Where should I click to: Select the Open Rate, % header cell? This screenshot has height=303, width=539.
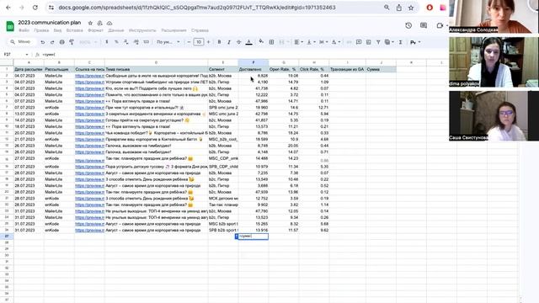(x=284, y=69)
